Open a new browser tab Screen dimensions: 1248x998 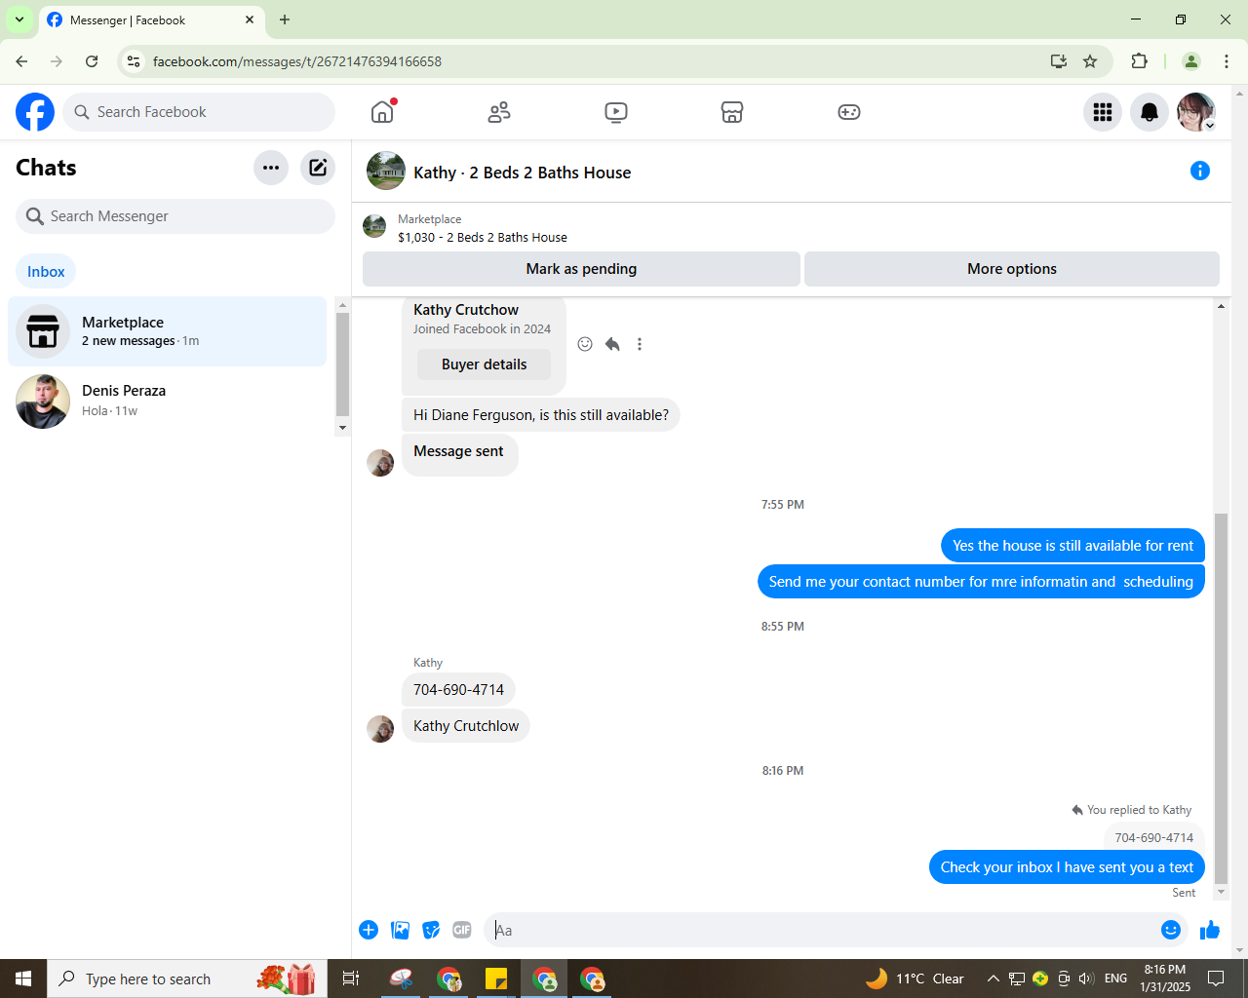coord(285,19)
